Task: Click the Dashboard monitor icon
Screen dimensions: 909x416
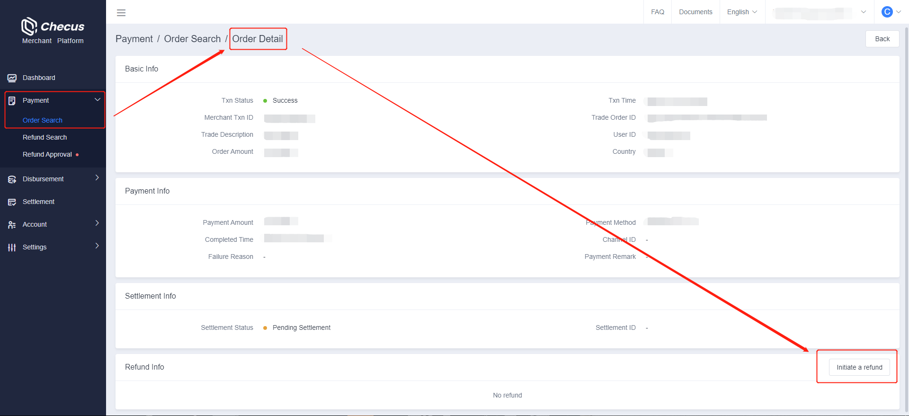Action: (12, 78)
